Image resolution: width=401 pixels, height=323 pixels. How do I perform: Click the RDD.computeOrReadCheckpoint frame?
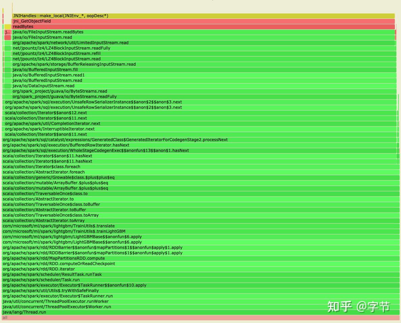click(x=200, y=264)
